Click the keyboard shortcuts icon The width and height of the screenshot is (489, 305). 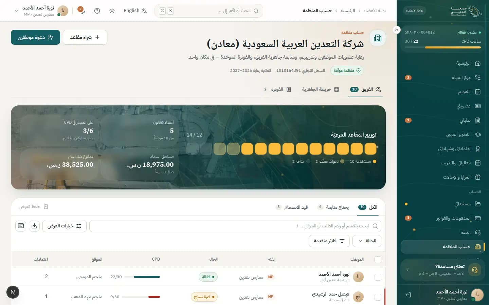click(x=21, y=226)
